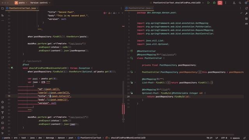Open the Code With Me user icon
Image resolution: width=249 pixels, height=140 pixels.
[x=234, y=3]
